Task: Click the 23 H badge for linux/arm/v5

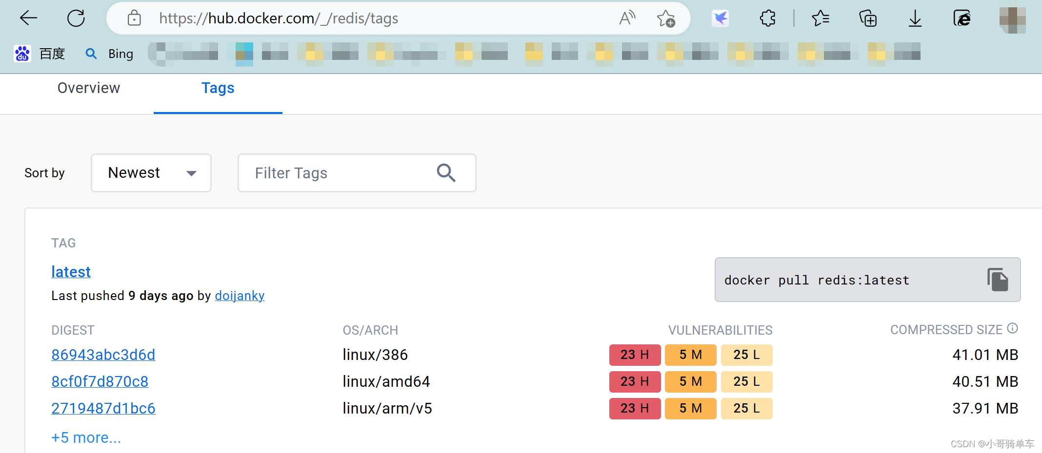Action: pos(635,408)
